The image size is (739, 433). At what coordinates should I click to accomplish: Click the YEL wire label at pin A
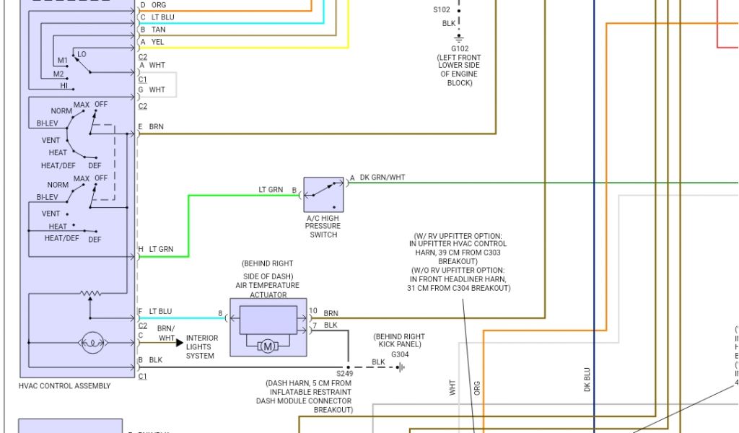click(x=158, y=42)
